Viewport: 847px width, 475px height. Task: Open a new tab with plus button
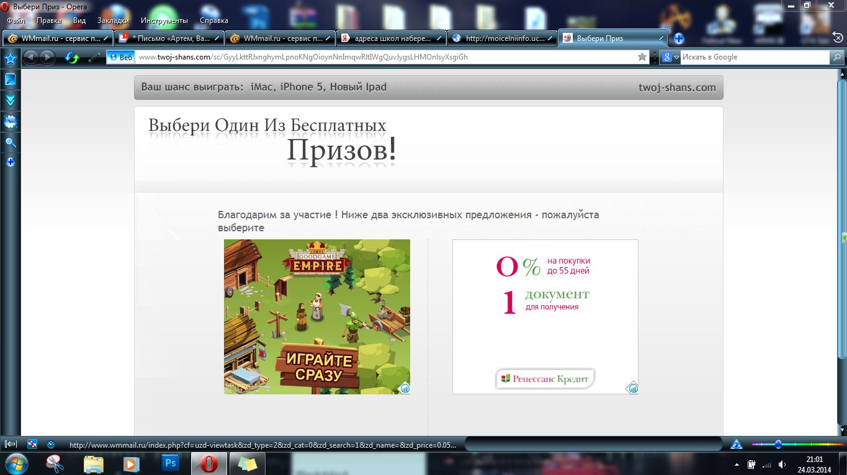coord(679,38)
